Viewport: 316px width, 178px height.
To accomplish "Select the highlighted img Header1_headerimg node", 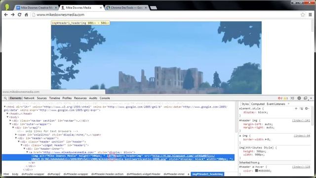I will pos(118,157).
